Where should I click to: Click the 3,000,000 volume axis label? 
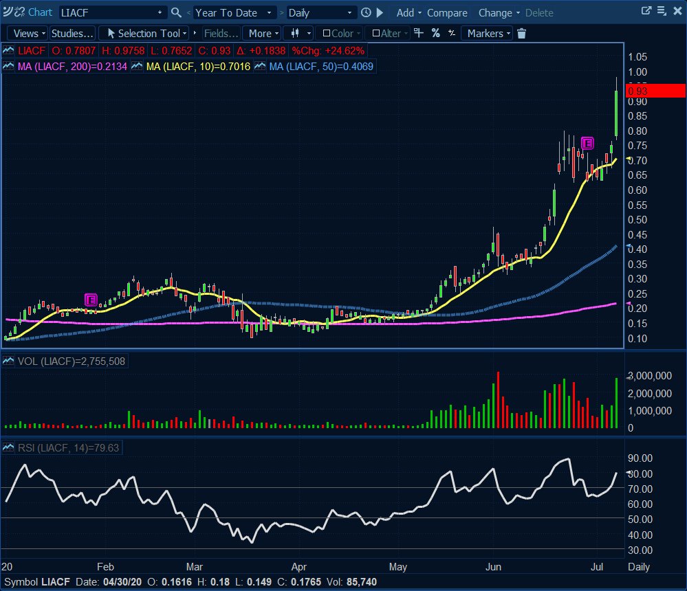650,376
